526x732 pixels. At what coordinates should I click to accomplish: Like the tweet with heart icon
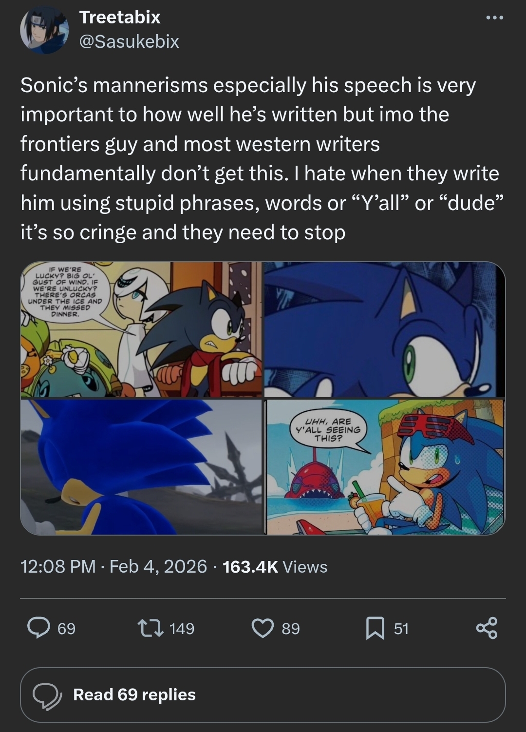(263, 628)
